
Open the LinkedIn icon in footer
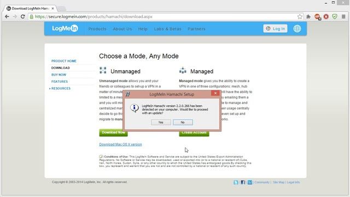point(250,182)
